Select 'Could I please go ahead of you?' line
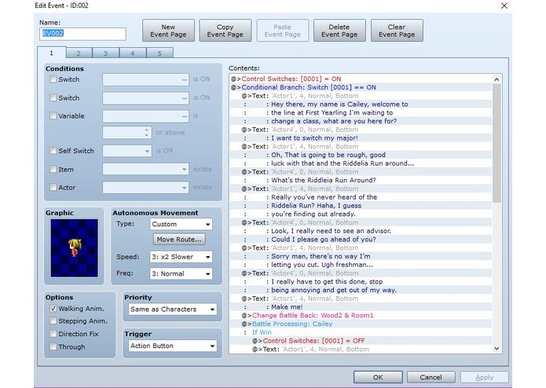 click(361, 240)
